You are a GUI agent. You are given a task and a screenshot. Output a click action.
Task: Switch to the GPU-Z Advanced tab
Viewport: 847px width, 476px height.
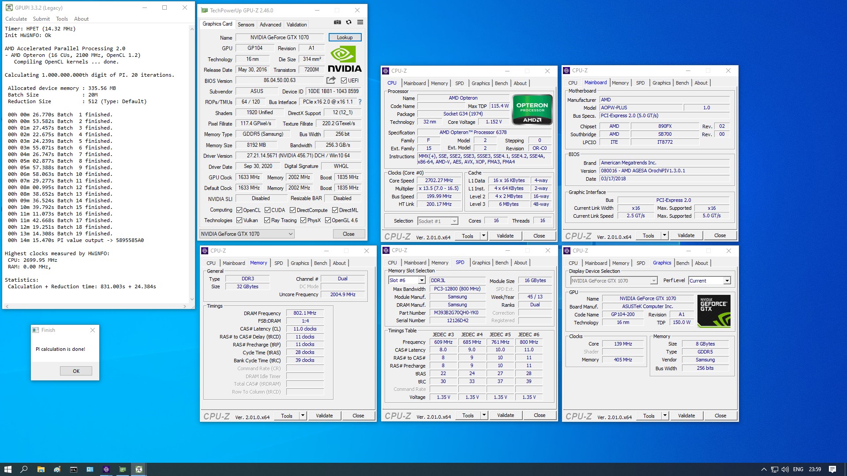(270, 25)
